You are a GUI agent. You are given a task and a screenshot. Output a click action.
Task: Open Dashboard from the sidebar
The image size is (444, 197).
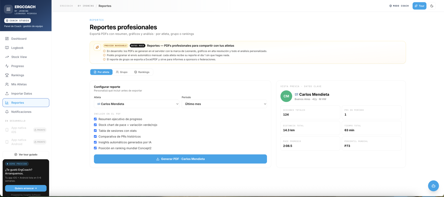click(26, 39)
